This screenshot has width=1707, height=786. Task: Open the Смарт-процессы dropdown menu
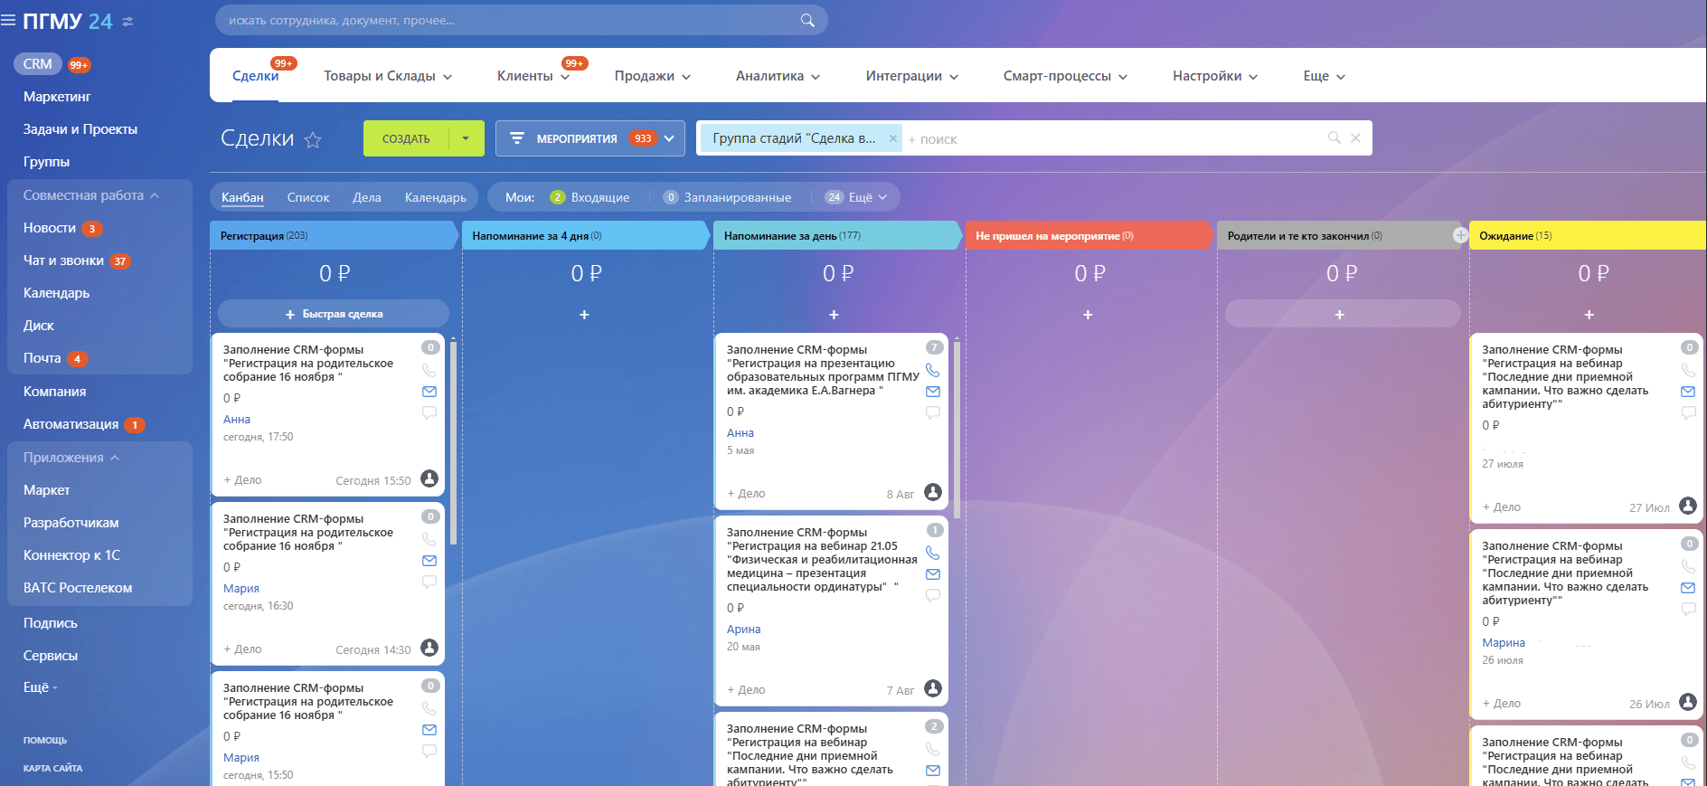(1065, 76)
